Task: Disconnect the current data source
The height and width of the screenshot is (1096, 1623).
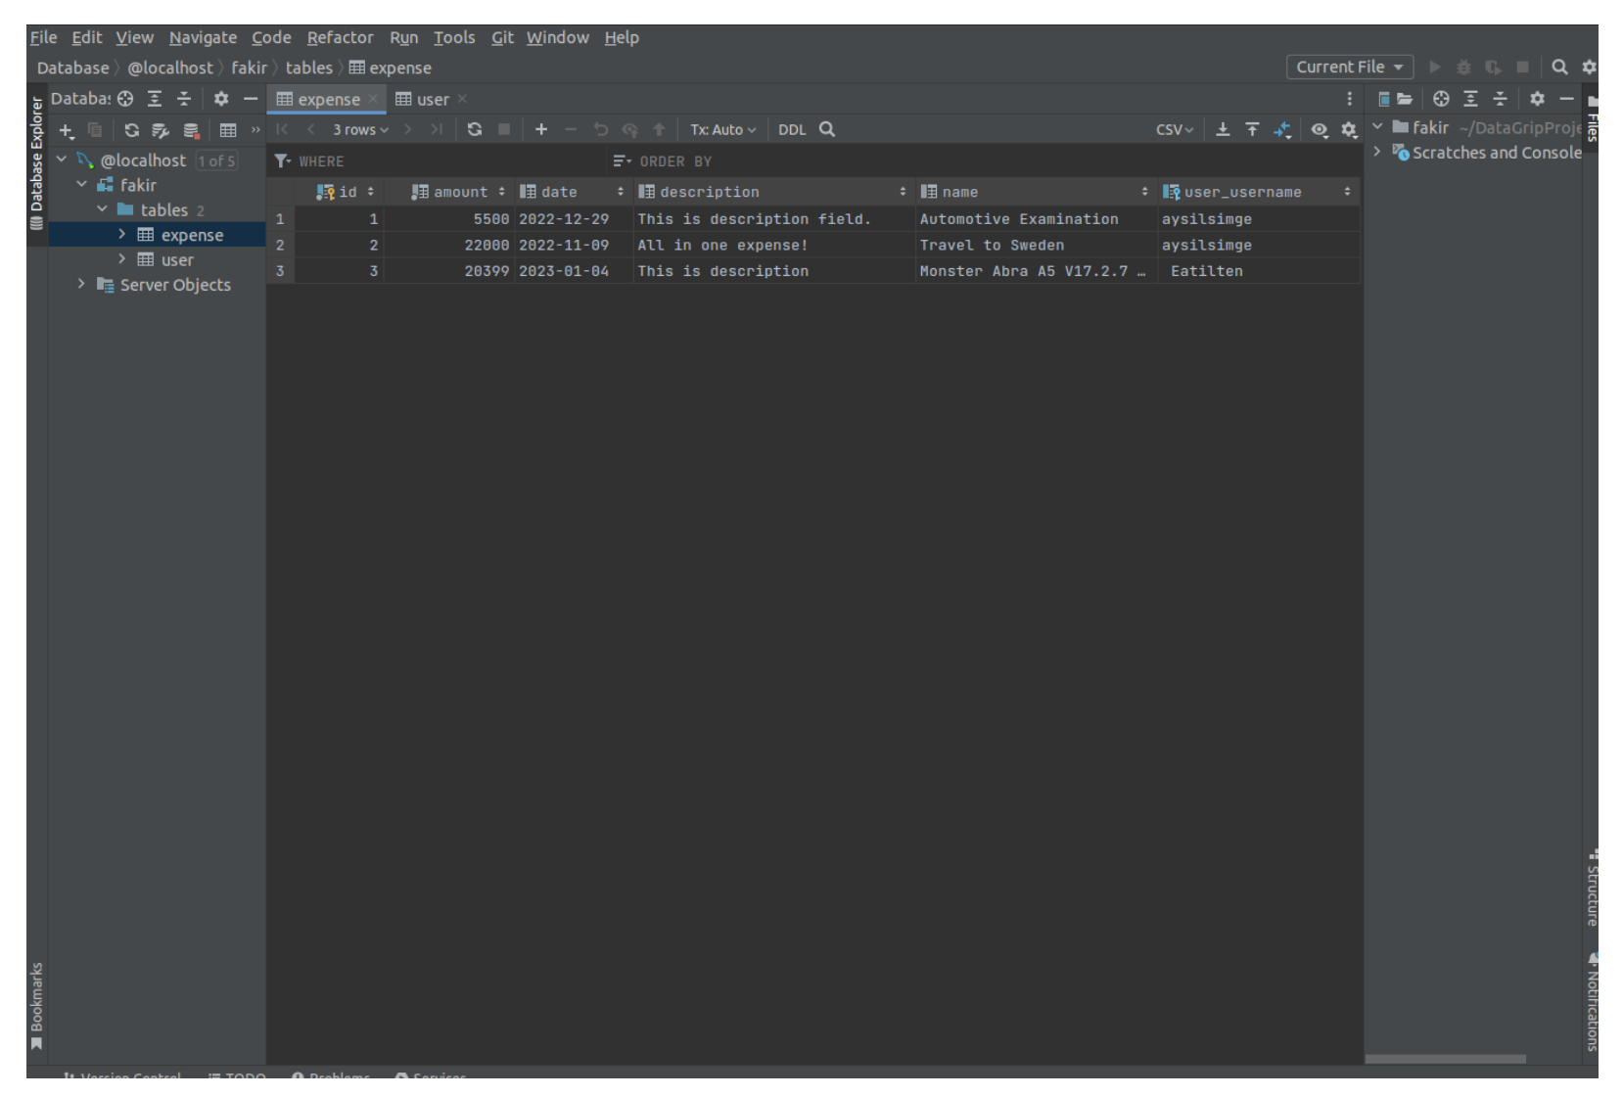Action: coord(191,129)
